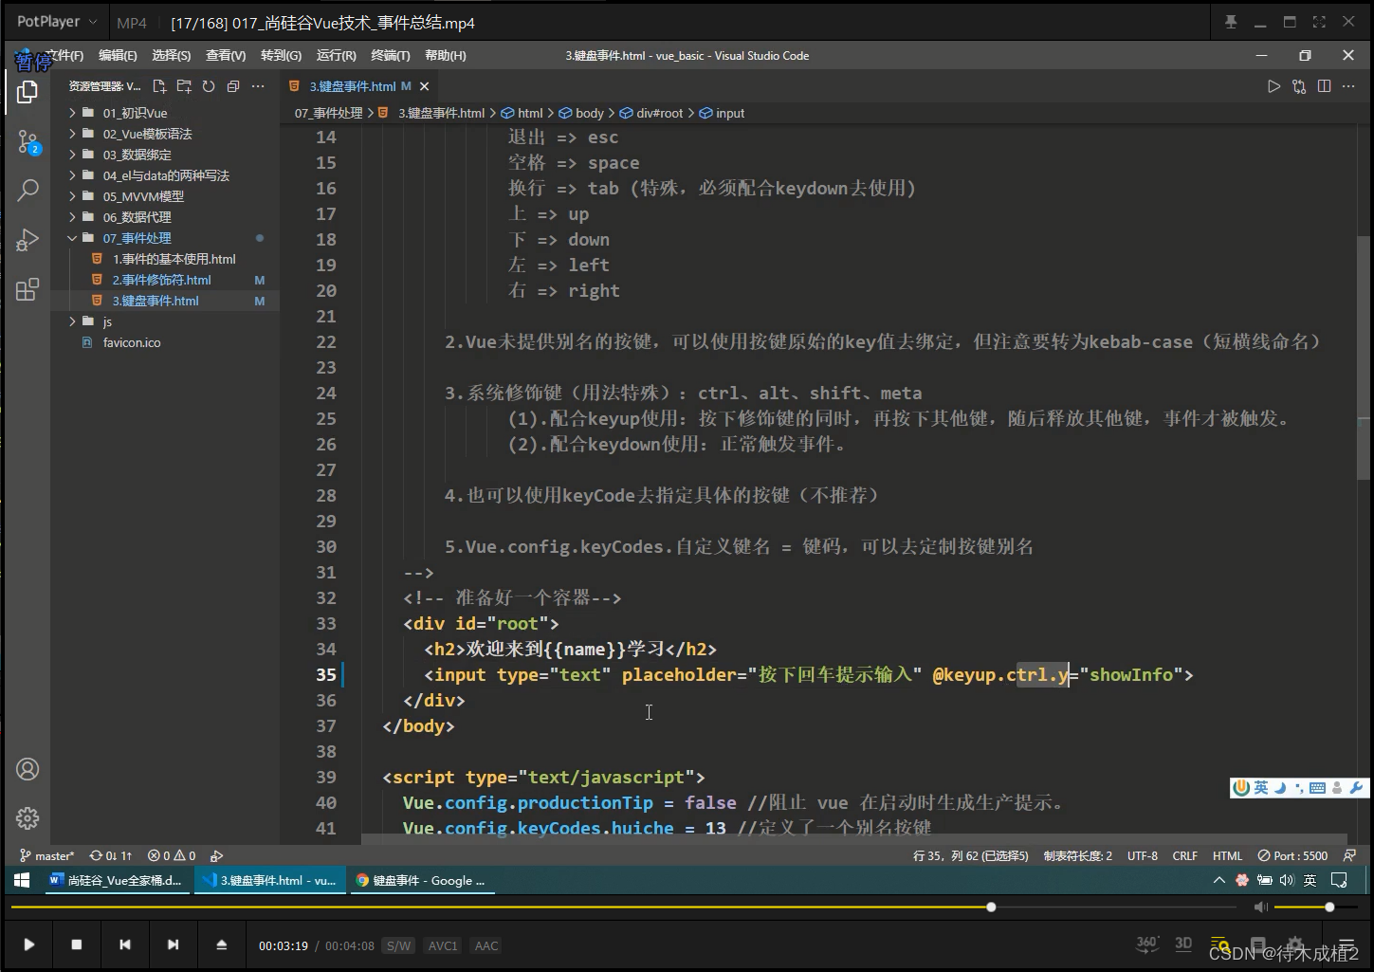
Task: Toggle PotPlayer fullscreen button in title bar
Action: [1319, 22]
